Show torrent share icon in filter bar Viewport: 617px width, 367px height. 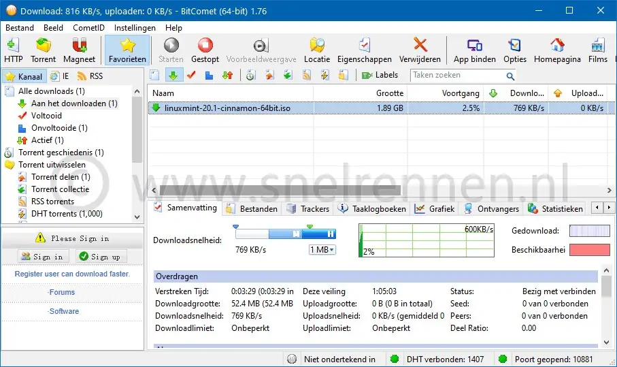pyautogui.click(x=269, y=75)
